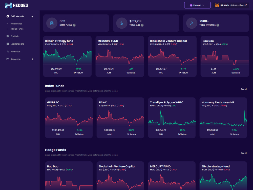Click the Total AUM dollar icon
This screenshot has width=253, height=190.
coord(122,23)
